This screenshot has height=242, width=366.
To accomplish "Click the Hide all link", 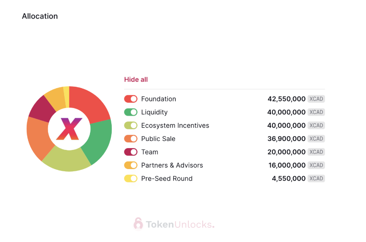I will 136,80.
